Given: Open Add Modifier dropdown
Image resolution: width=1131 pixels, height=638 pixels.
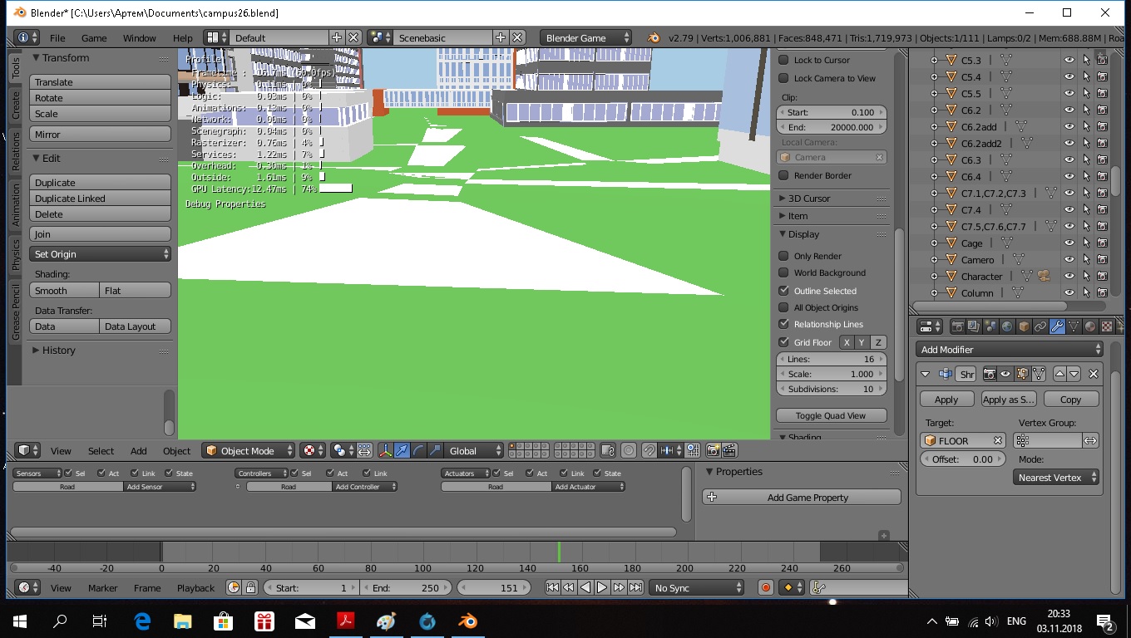Looking at the screenshot, I should [x=1010, y=350].
